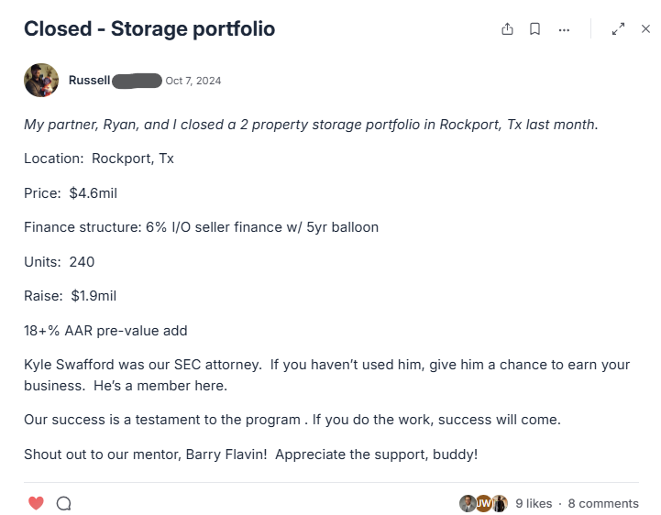Click the share post icon

(507, 29)
